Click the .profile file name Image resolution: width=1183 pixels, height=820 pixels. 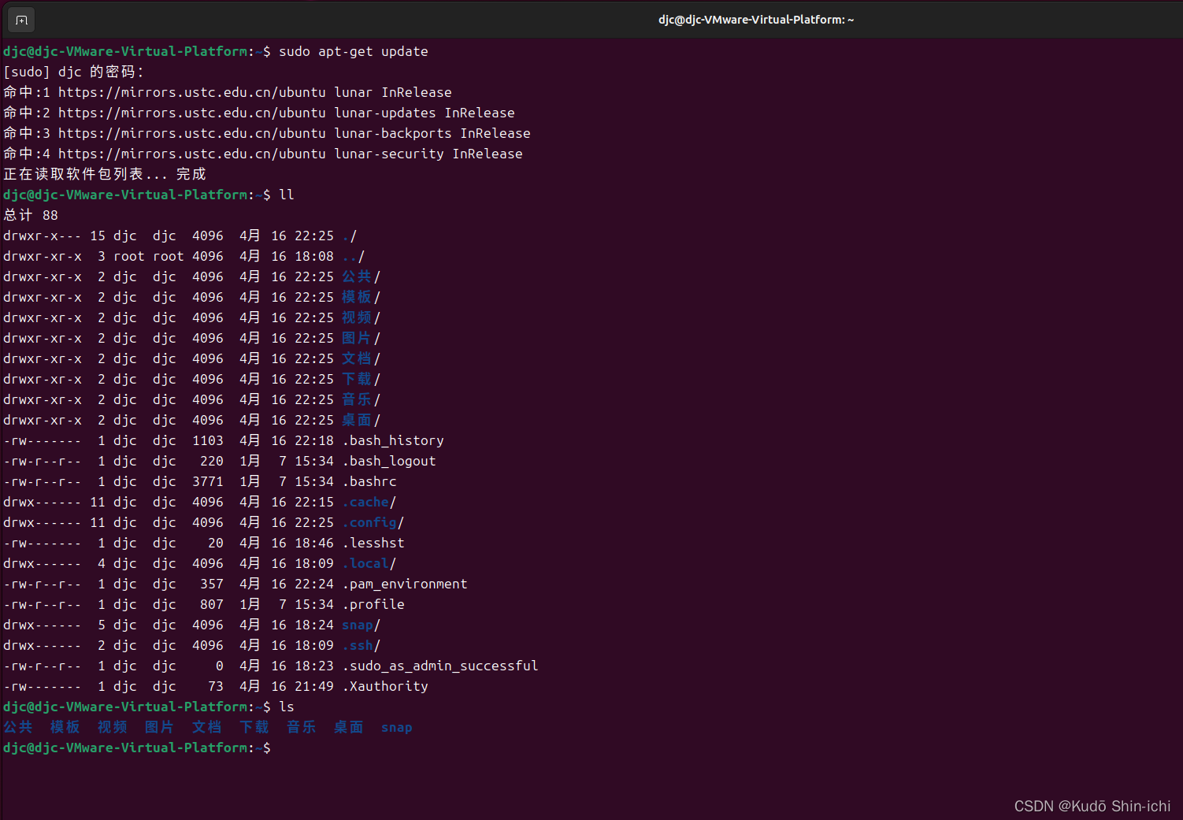[x=373, y=604]
